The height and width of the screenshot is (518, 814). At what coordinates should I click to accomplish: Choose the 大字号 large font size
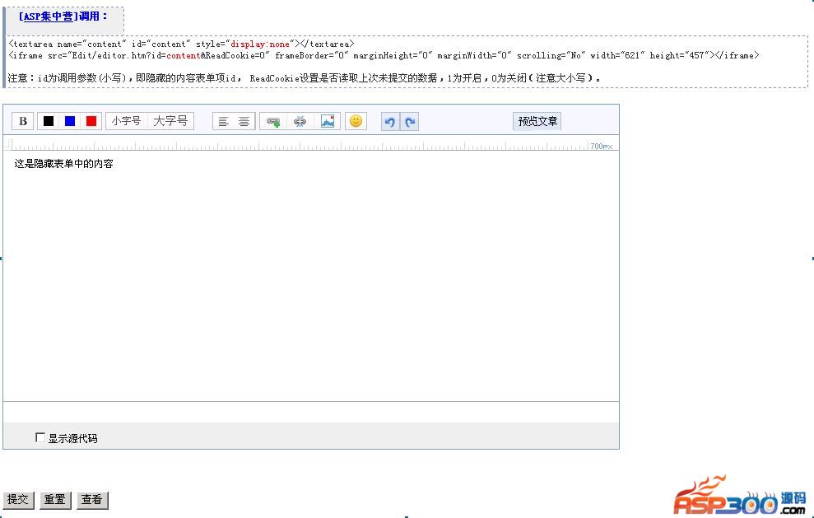(170, 121)
